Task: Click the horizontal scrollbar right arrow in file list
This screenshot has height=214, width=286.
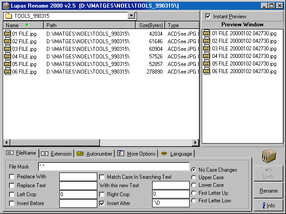Action: 195,142
